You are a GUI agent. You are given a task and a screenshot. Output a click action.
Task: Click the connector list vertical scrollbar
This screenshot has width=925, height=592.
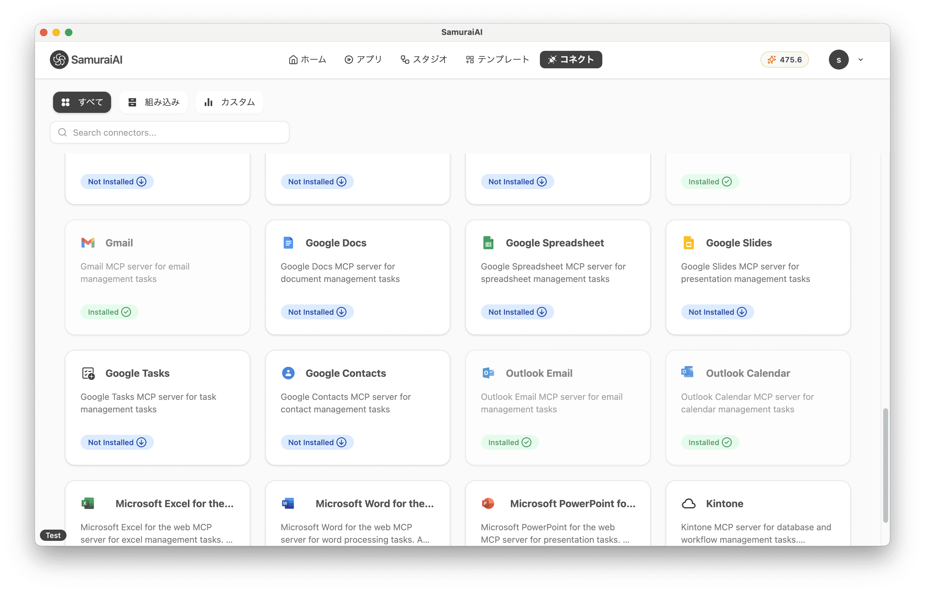[x=885, y=465]
